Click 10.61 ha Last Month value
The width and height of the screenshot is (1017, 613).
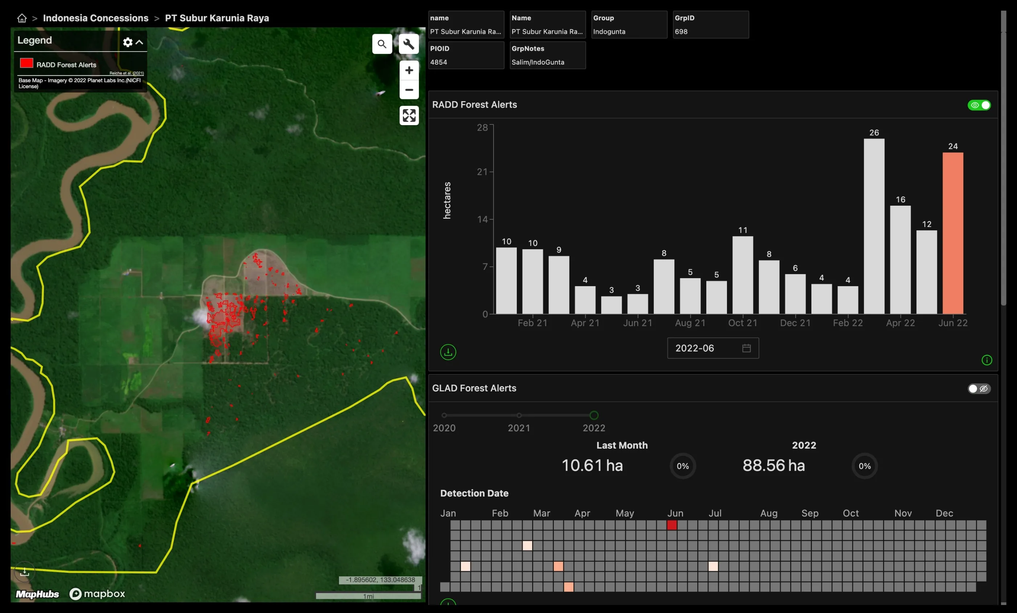pyautogui.click(x=592, y=466)
